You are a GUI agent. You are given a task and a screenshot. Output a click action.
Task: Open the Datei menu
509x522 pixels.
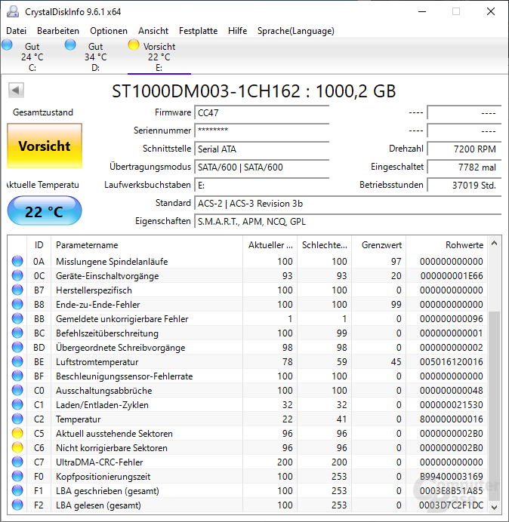point(16,31)
